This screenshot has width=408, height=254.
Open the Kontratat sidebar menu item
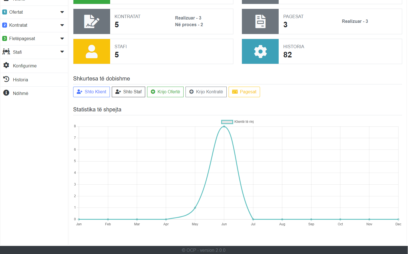point(34,25)
